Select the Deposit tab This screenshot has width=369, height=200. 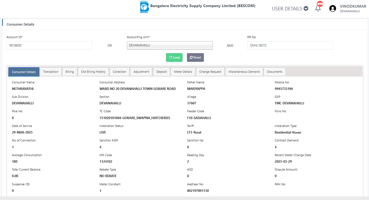[x=162, y=72]
